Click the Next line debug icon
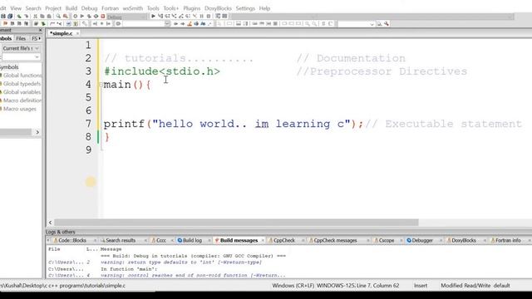The height and width of the screenshot is (299, 532). (167, 16)
